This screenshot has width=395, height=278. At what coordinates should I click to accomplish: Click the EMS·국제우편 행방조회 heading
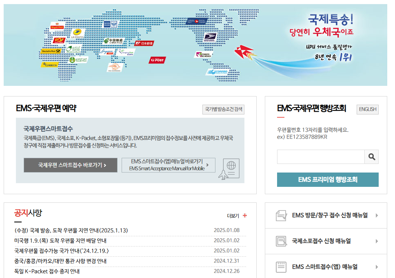[x=311, y=108]
